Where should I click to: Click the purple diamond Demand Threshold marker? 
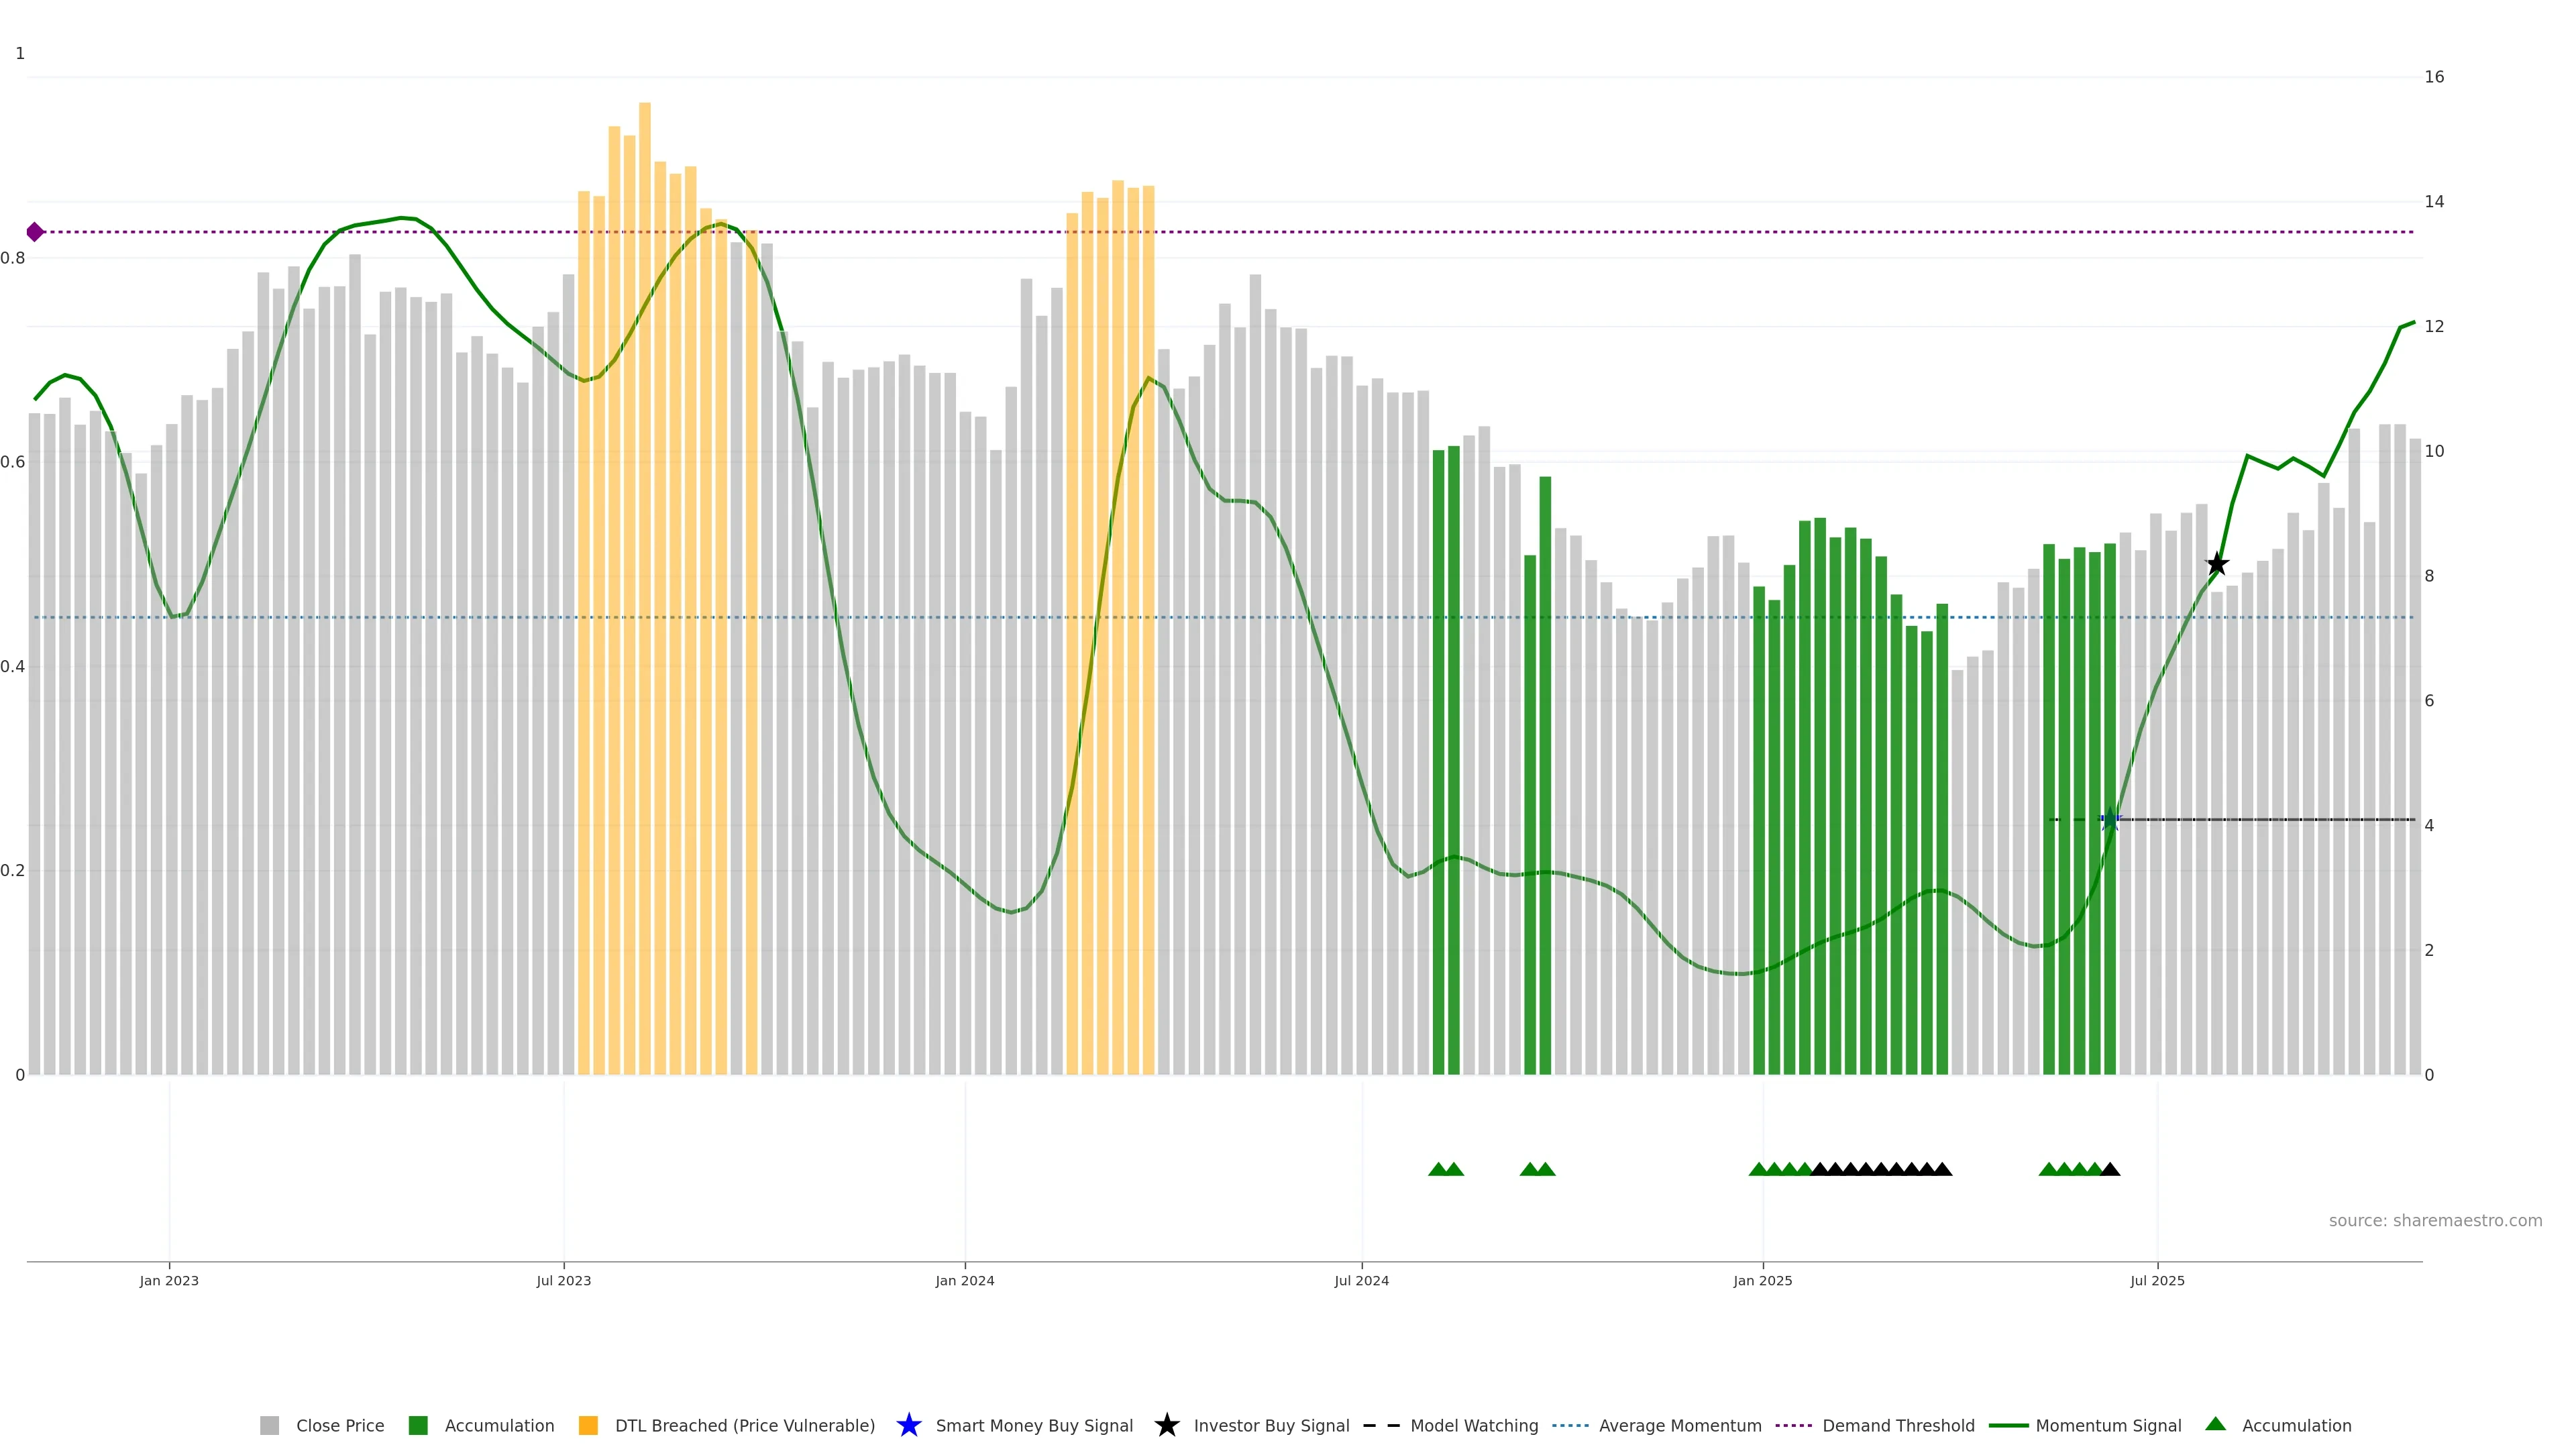coord(35,232)
